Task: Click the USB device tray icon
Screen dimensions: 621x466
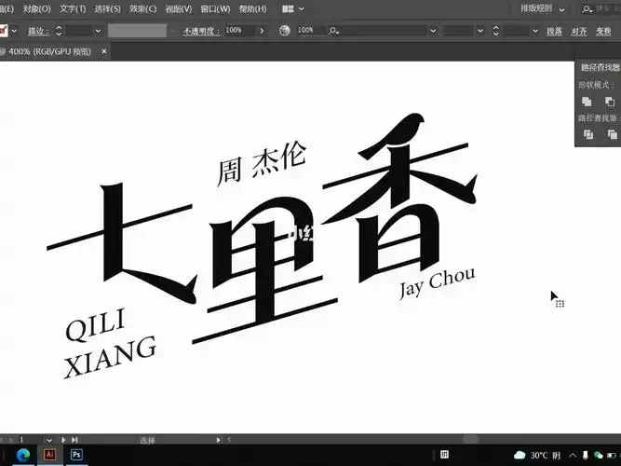Action: click(x=586, y=455)
